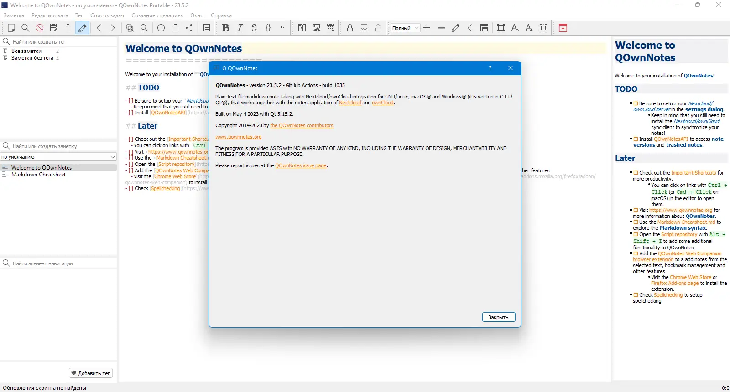This screenshot has height=392, width=730.
Task: Tick the 'Install QOwnNotesAPI' checkbox in preview
Action: click(636, 139)
